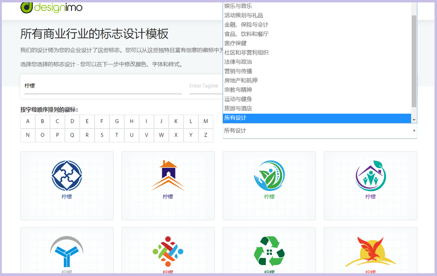Choose 食品、饮料和餐厅 category option
Image resolution: width=437 pixels, height=276 pixels.
[317, 34]
